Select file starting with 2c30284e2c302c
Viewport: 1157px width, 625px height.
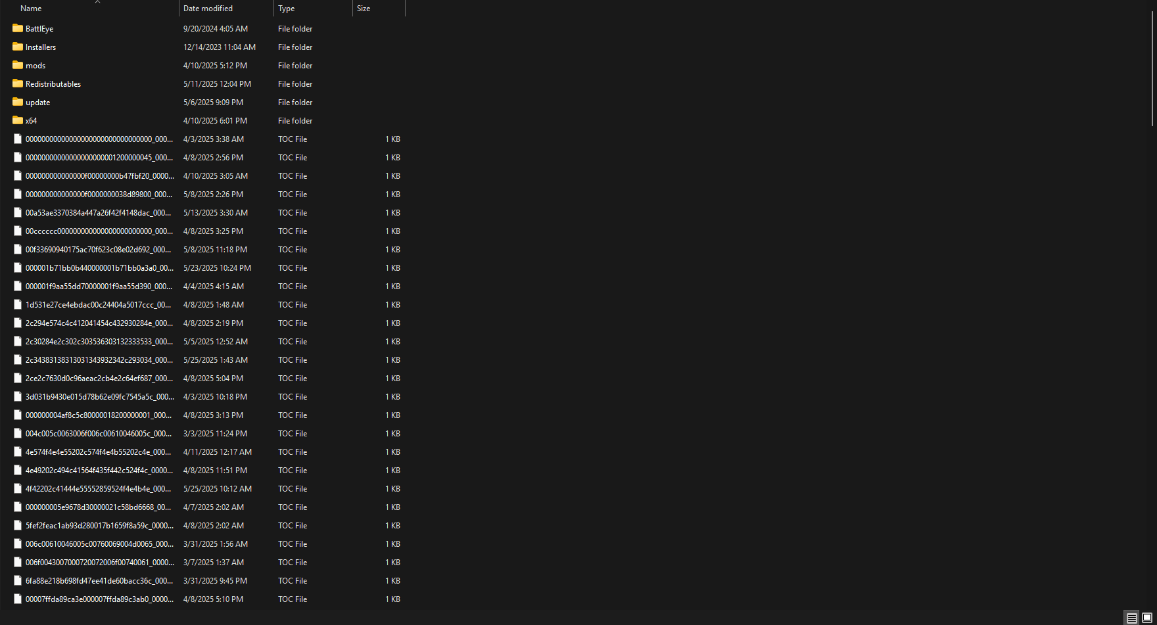99,342
